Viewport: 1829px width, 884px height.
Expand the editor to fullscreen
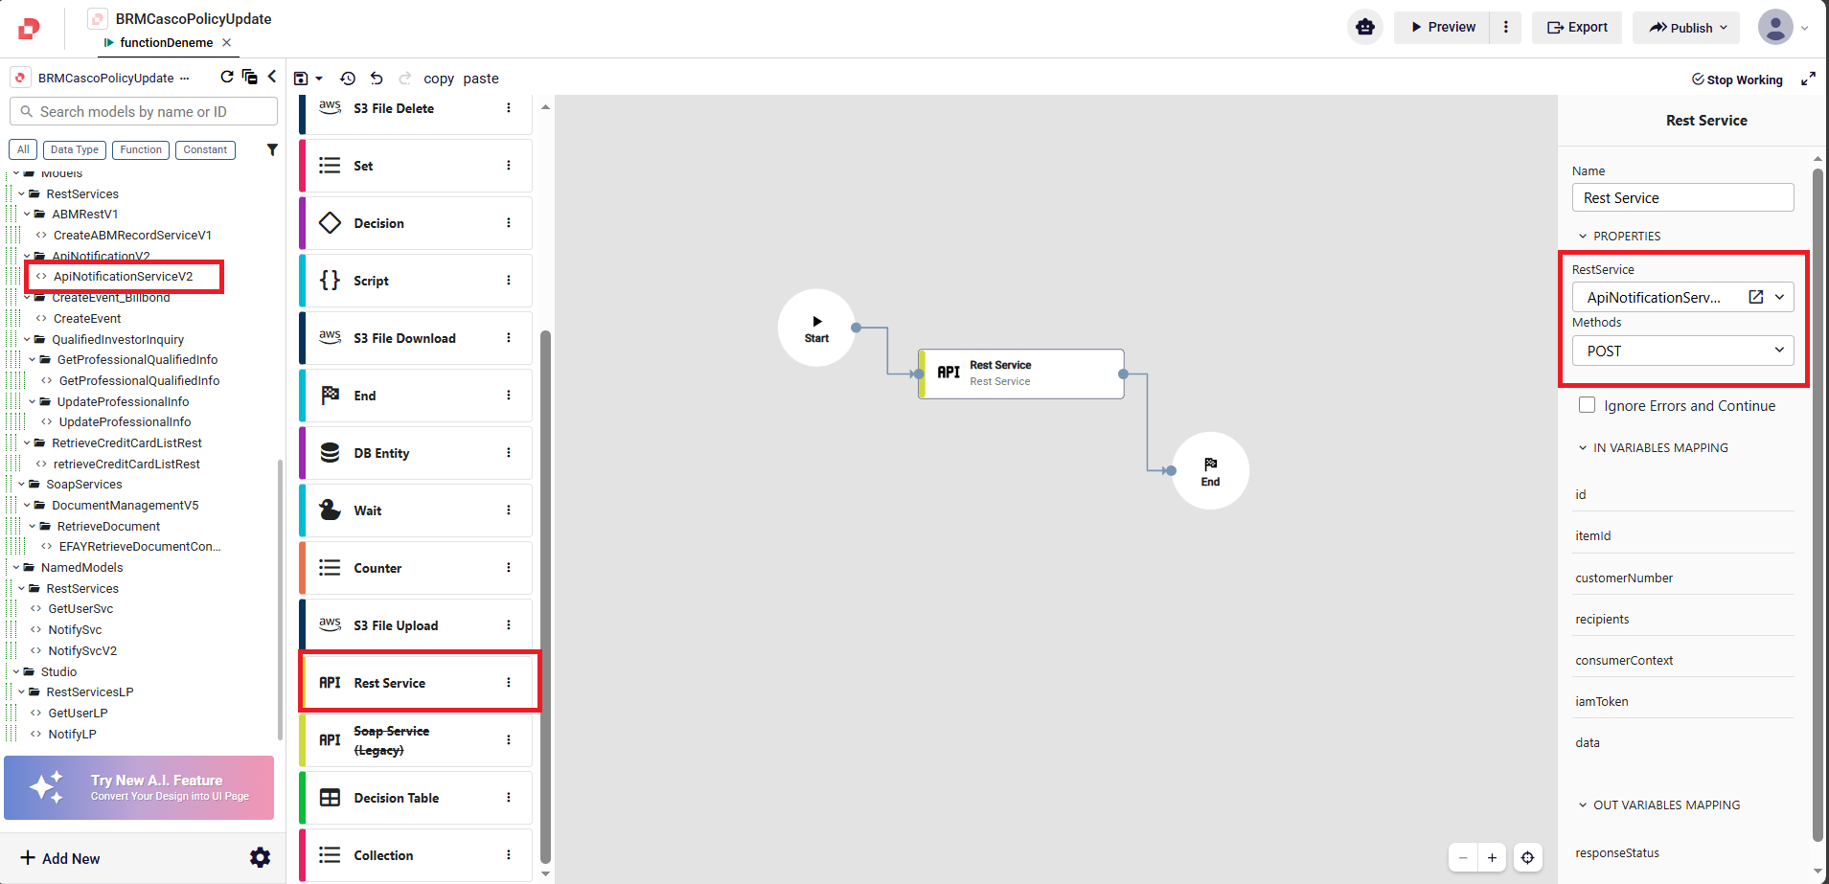[1808, 79]
